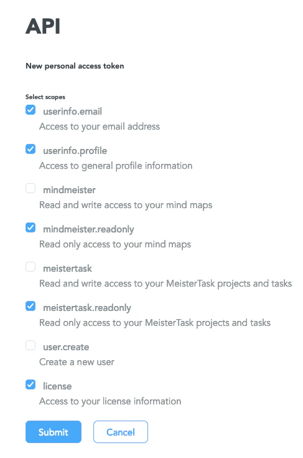Click the userinfo.profile label text
303x458 pixels.
[75, 151]
